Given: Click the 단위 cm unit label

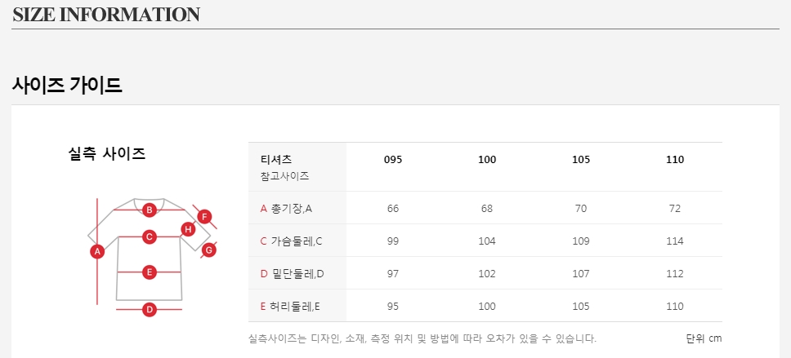Looking at the screenshot, I should point(704,338).
